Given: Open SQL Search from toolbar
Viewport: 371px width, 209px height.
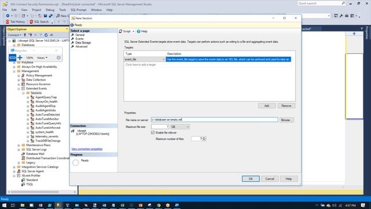Looking at the screenshot, I should point(39,21).
